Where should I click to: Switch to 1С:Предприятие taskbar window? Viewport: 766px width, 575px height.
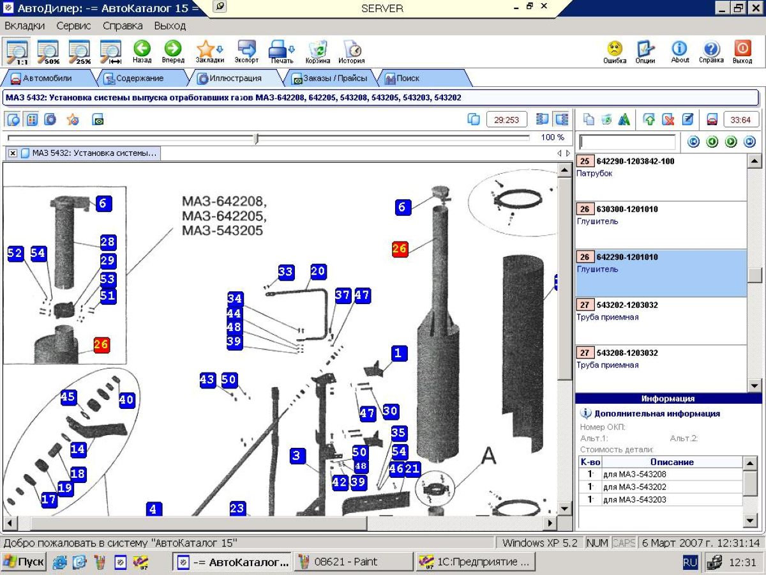pos(475,562)
